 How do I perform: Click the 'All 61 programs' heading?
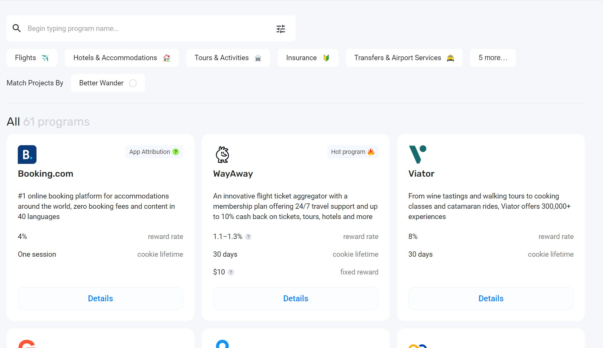point(48,122)
